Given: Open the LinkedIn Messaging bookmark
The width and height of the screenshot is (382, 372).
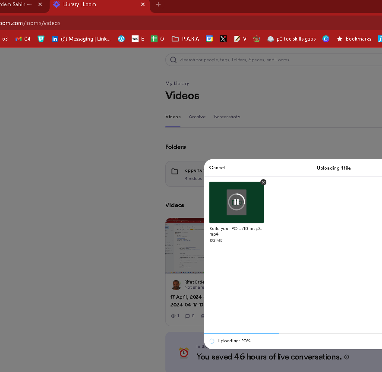Looking at the screenshot, I should click(x=81, y=39).
